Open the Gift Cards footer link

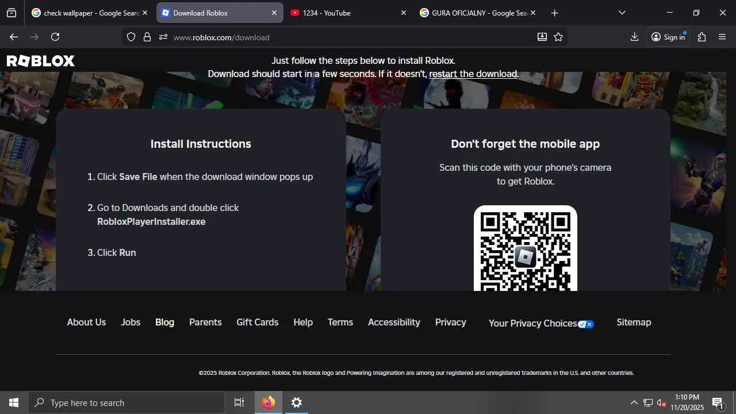[x=258, y=323]
